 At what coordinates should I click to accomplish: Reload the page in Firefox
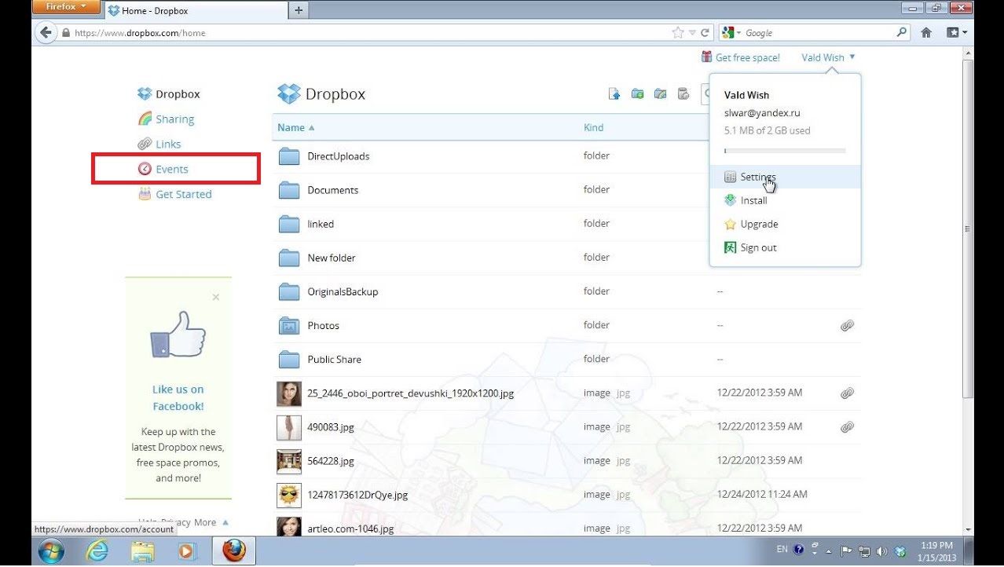[705, 33]
